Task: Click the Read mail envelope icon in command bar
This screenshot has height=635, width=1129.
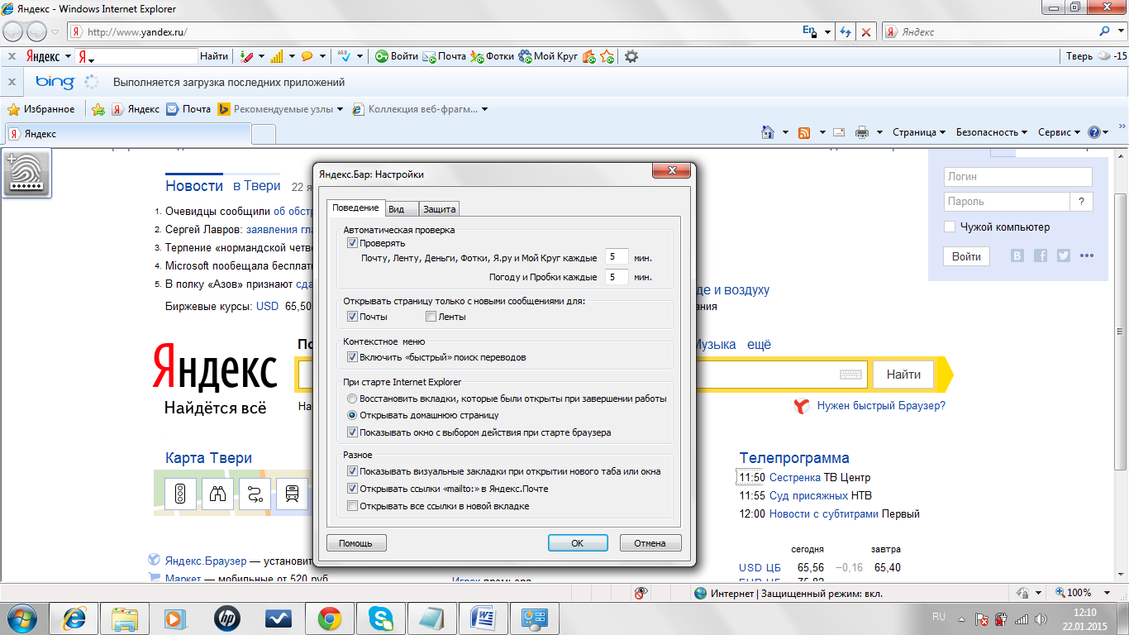Action: [x=839, y=132]
